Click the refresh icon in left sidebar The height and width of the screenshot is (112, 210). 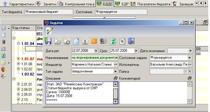4,56
